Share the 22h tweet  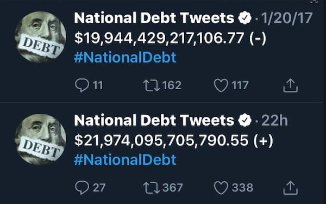[x=290, y=188]
